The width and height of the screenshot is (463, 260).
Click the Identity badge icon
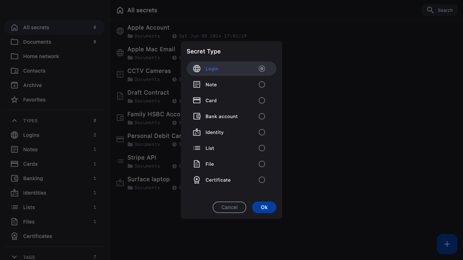tap(197, 132)
